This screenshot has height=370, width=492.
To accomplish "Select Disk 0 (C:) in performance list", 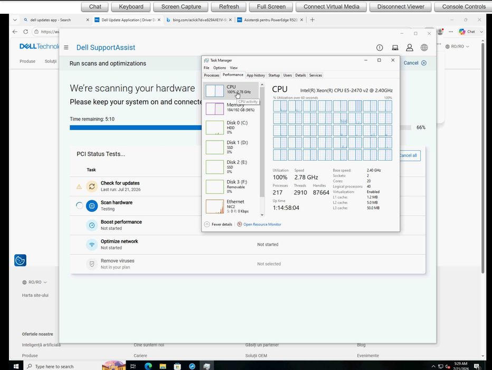I will click(x=231, y=127).
